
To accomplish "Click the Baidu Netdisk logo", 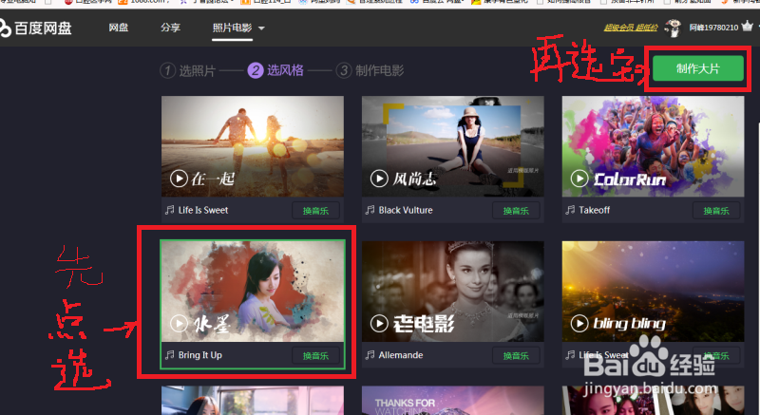I will [x=36, y=28].
